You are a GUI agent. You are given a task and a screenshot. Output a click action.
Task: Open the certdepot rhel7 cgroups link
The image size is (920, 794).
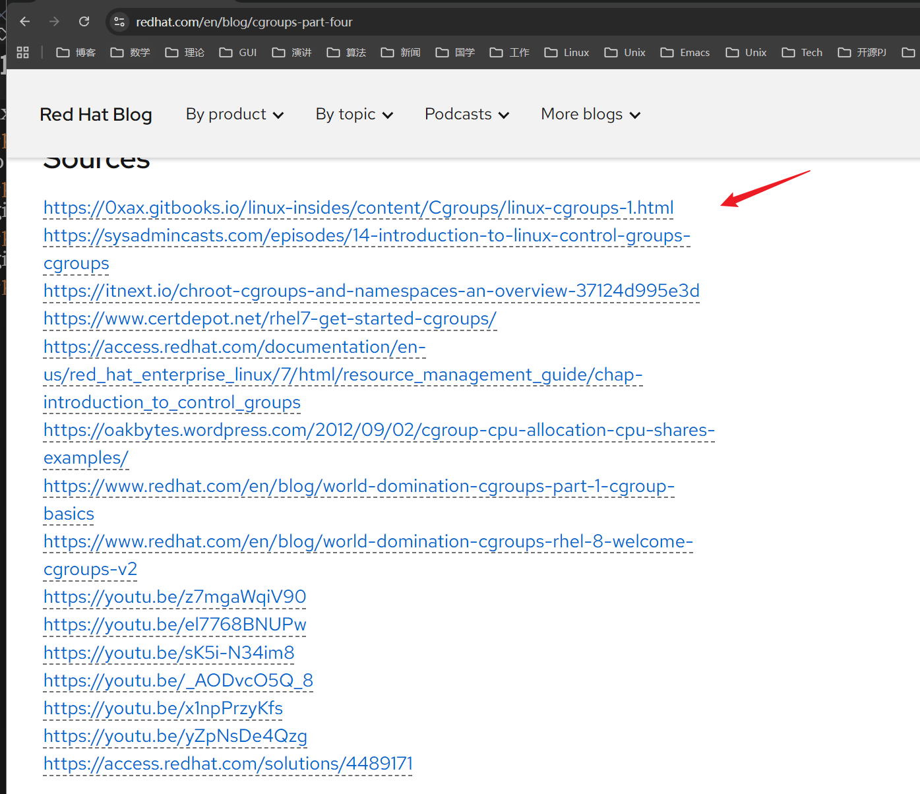270,319
